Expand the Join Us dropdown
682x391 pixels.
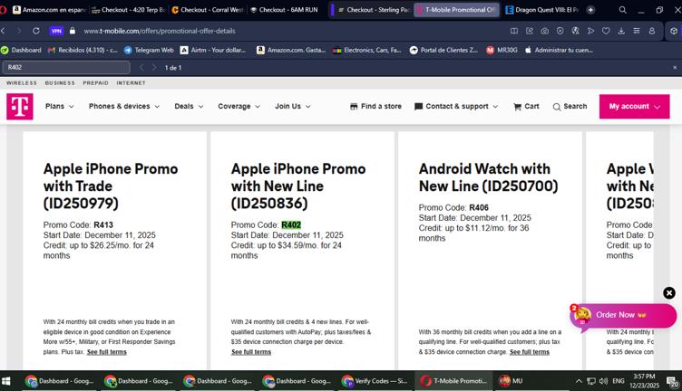coord(293,106)
